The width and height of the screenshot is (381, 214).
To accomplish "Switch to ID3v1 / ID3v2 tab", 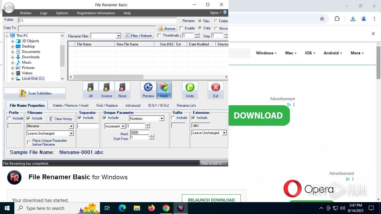I will tap(158, 106).
